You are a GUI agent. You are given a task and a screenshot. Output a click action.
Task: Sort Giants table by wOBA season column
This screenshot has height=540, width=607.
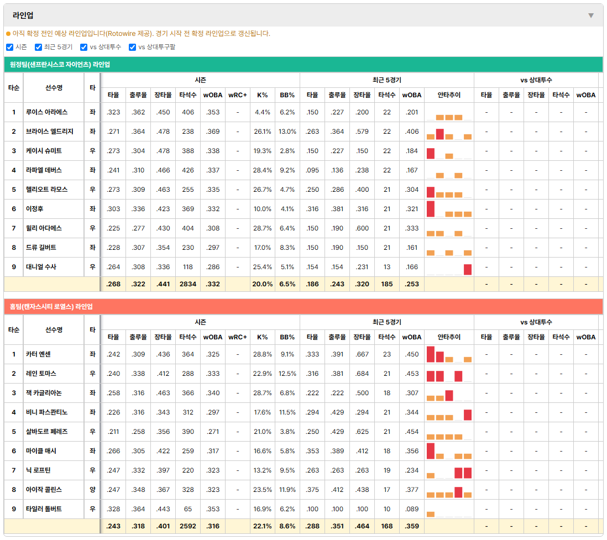pos(212,95)
